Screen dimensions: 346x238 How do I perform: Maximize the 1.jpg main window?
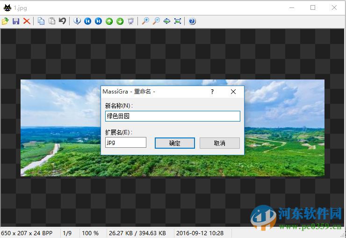point(313,8)
